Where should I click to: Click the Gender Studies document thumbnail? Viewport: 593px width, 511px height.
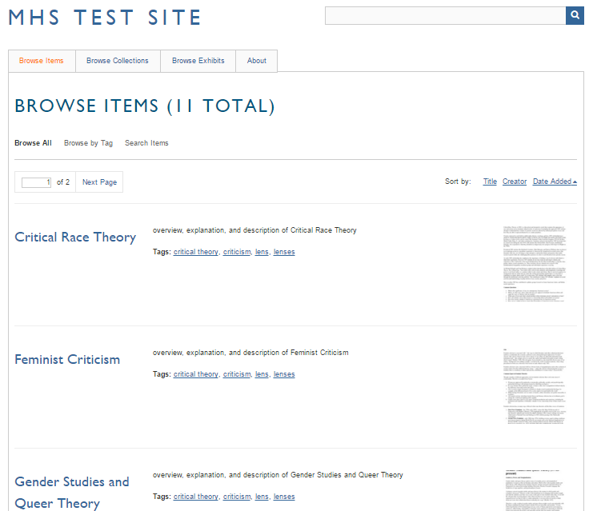pos(535,490)
